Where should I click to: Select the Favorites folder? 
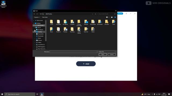107,22
